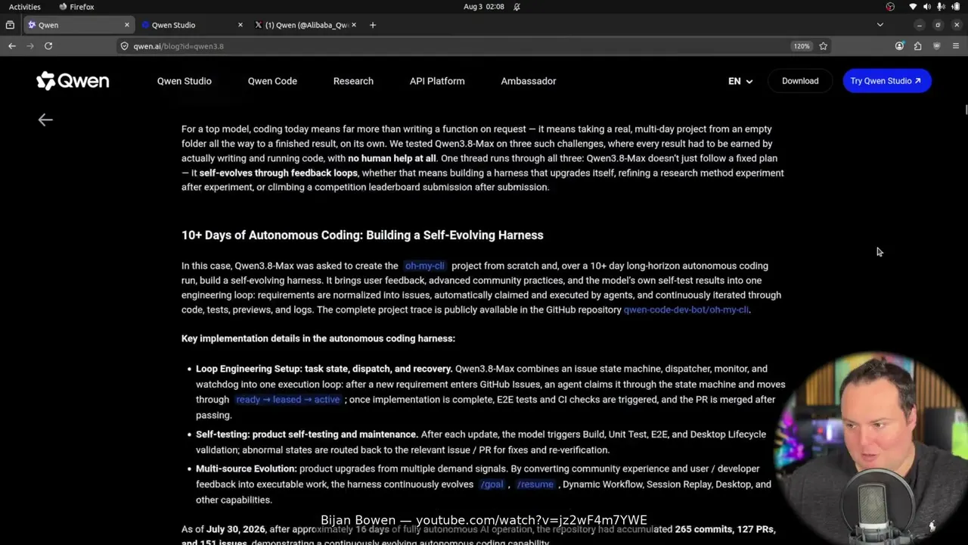The height and width of the screenshot is (545, 968).
Task: Show tracking protection shield info
Action: 124,46
